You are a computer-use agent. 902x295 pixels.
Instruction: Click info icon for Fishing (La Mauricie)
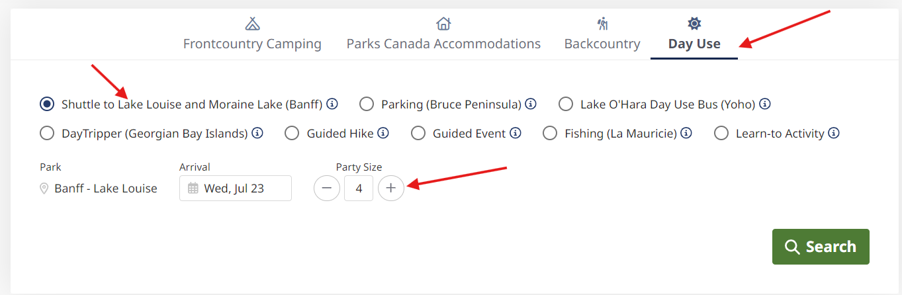[x=686, y=133]
